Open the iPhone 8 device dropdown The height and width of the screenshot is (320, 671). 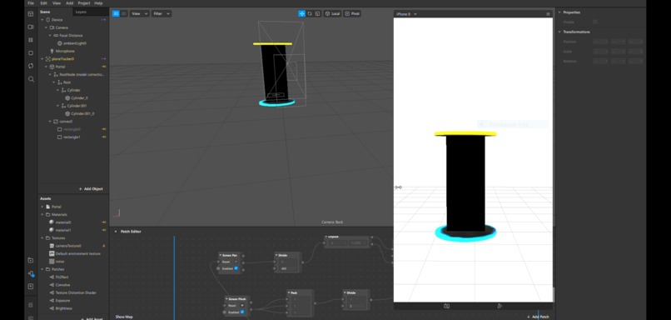[x=406, y=14]
